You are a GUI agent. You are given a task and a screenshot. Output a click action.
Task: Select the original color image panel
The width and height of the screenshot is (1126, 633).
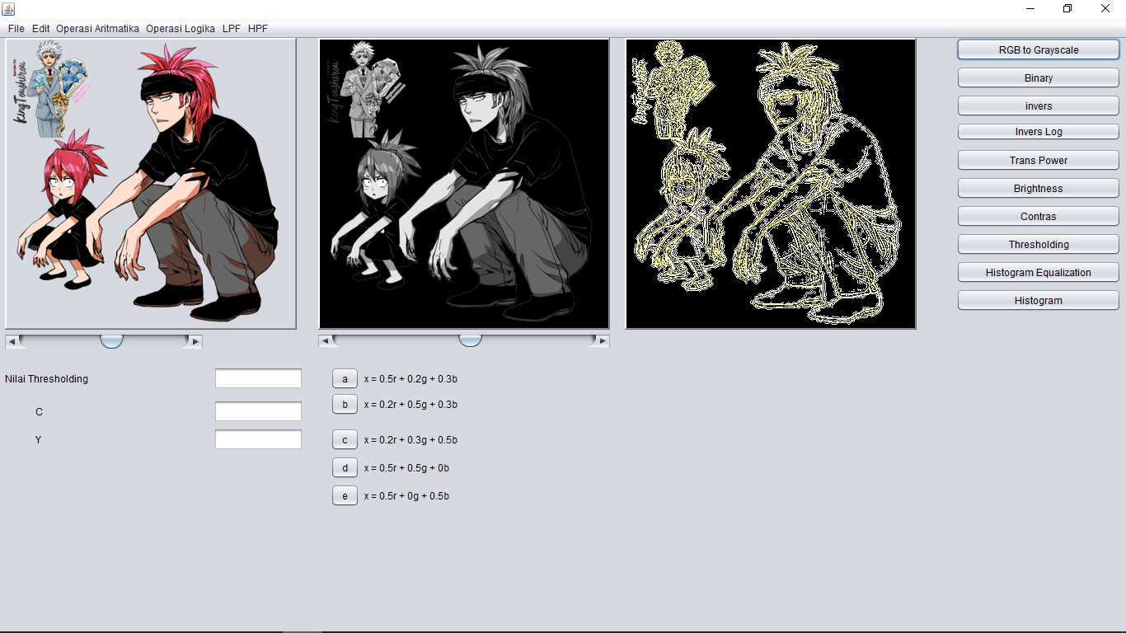pos(151,184)
